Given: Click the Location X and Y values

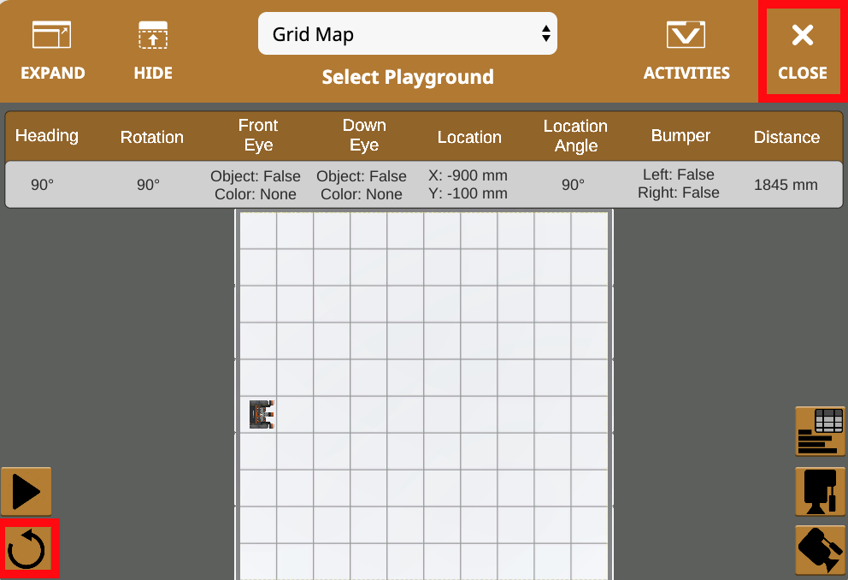Looking at the screenshot, I should tap(468, 185).
